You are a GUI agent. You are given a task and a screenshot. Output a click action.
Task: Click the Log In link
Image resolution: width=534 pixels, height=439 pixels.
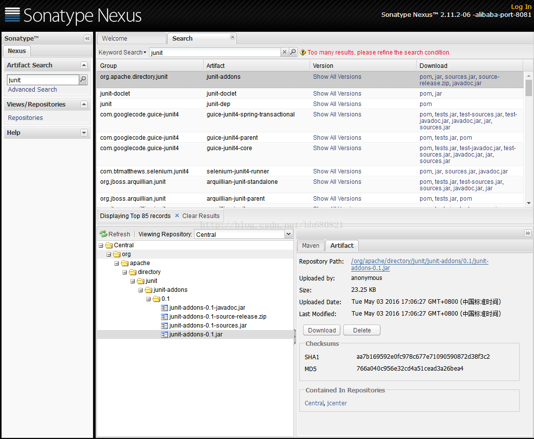pyautogui.click(x=521, y=6)
